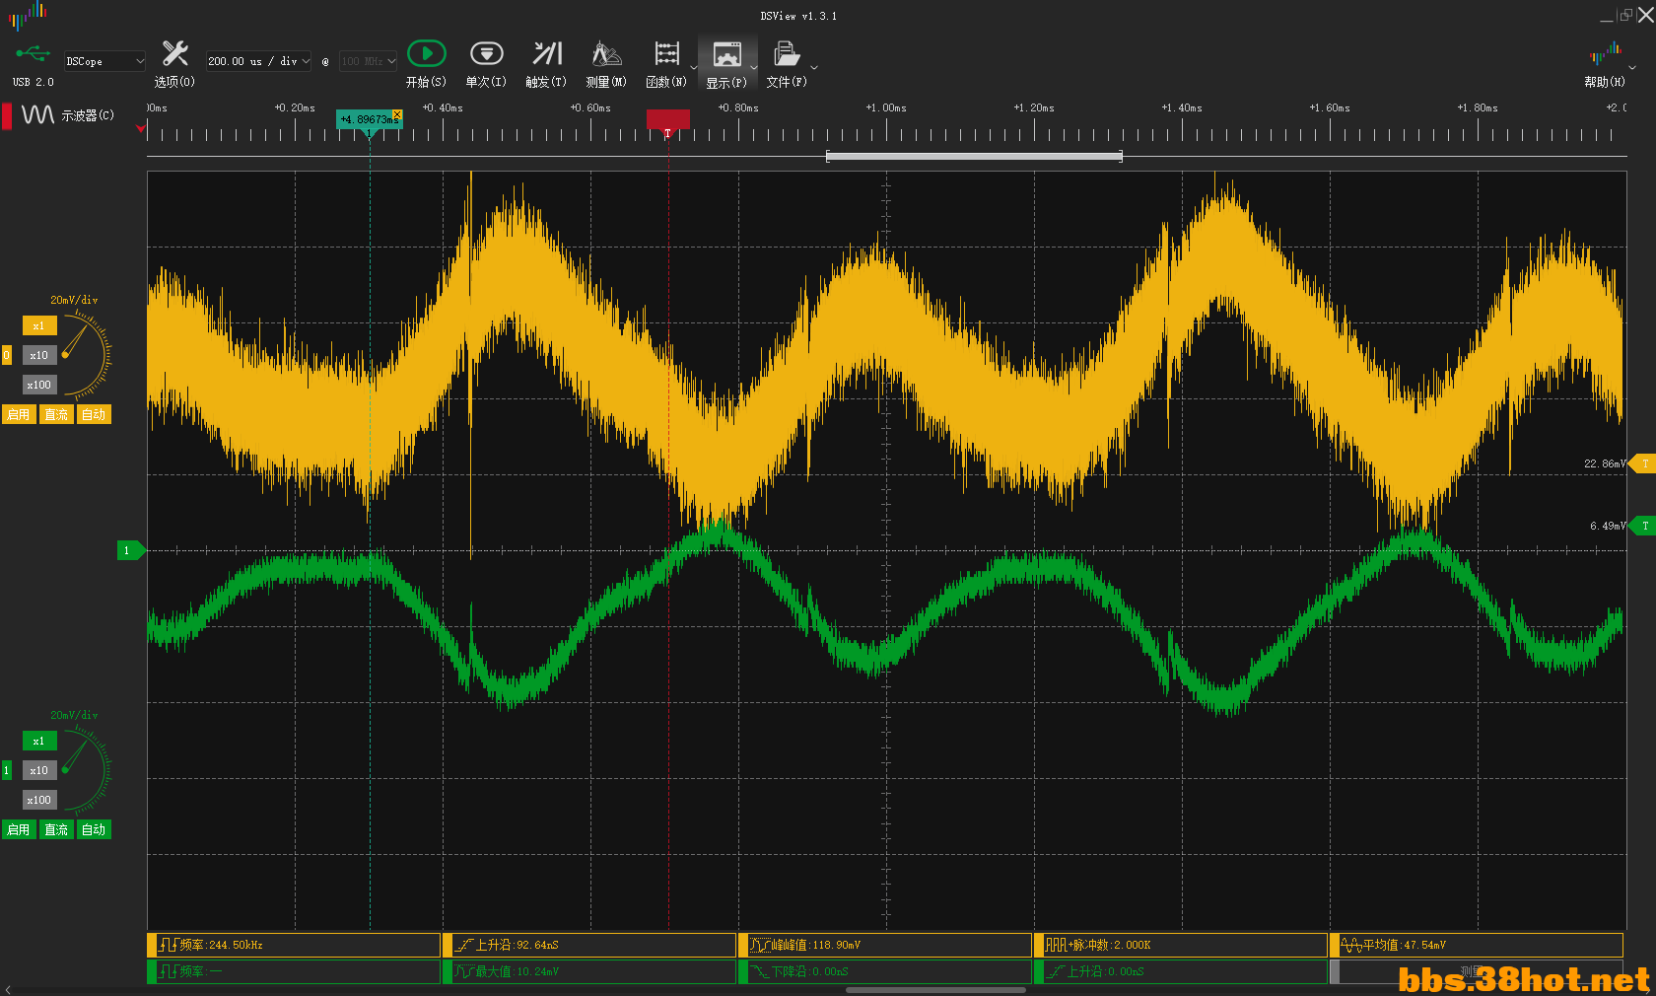1656x996 pixels.
Task: Select x10 probe for yellow channel 0
Action: (x=39, y=355)
